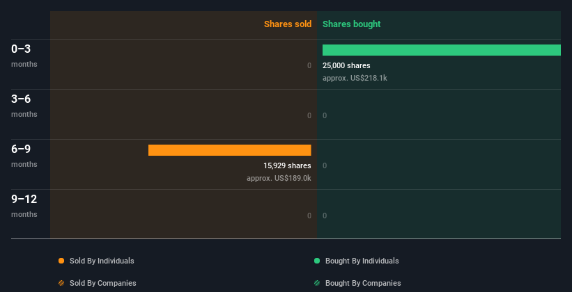Click the approx. US$218.1k value
572x292 pixels.
(355, 78)
